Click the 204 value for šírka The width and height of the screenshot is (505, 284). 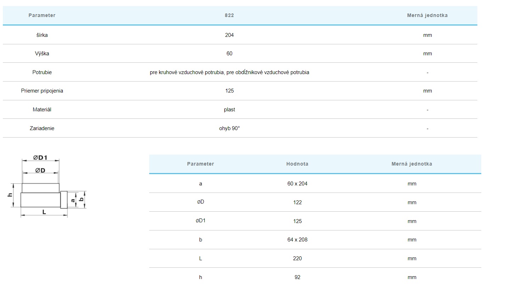229,35
